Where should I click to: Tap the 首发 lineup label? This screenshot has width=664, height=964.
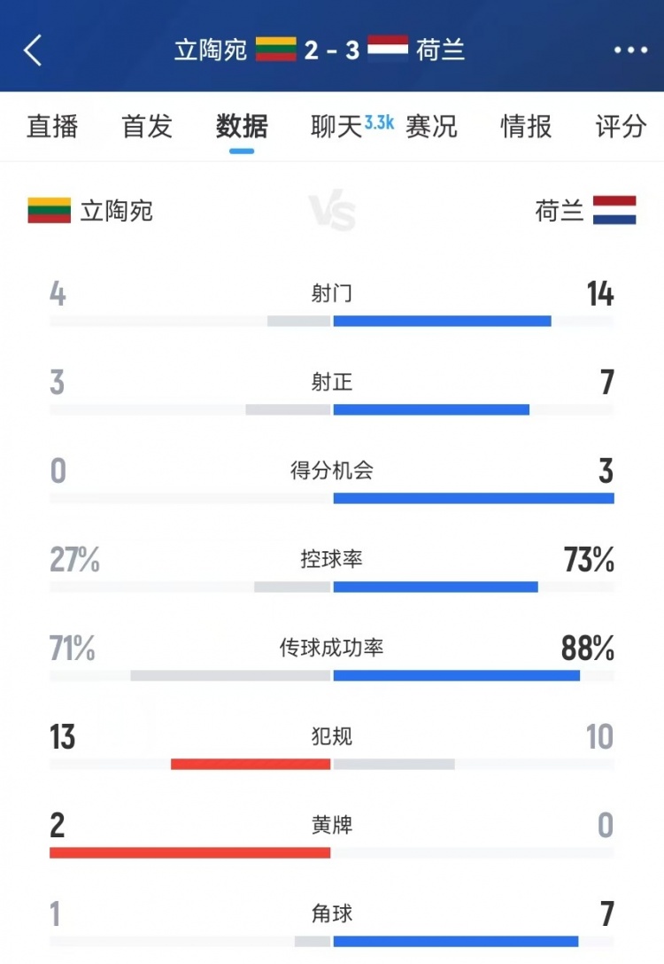[x=145, y=128]
